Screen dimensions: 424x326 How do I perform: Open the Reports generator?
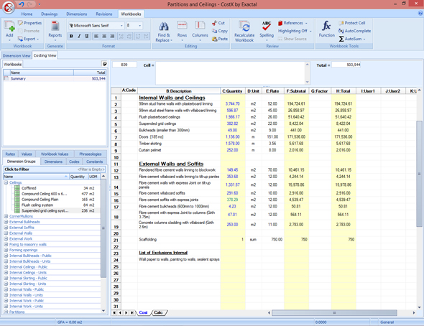click(x=55, y=29)
